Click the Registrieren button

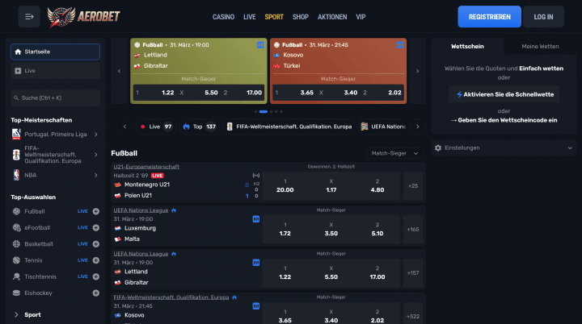point(489,17)
